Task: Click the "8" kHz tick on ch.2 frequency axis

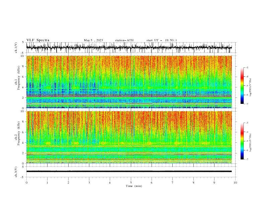Action: [23, 122]
